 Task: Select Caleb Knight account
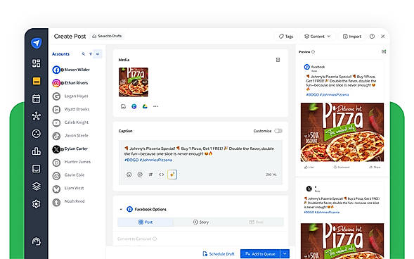click(x=71, y=122)
